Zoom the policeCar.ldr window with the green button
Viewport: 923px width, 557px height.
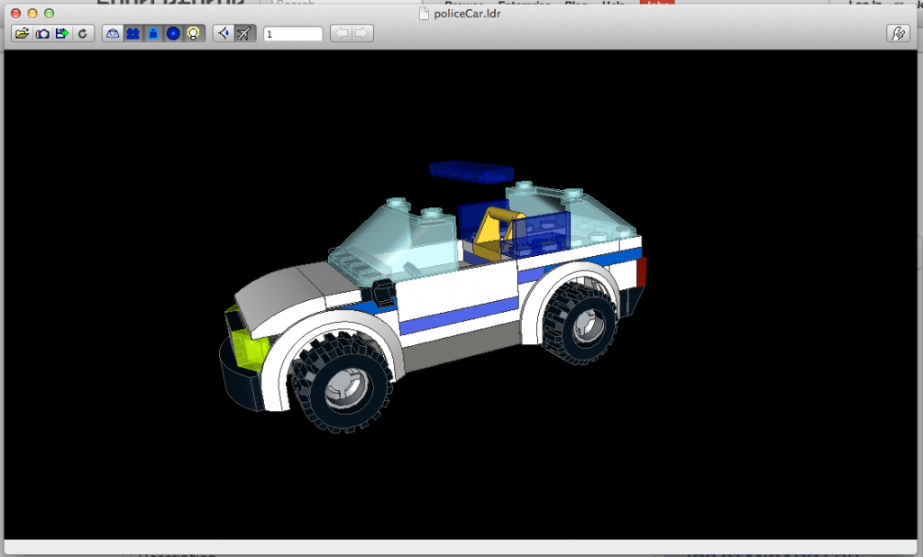pos(50,13)
